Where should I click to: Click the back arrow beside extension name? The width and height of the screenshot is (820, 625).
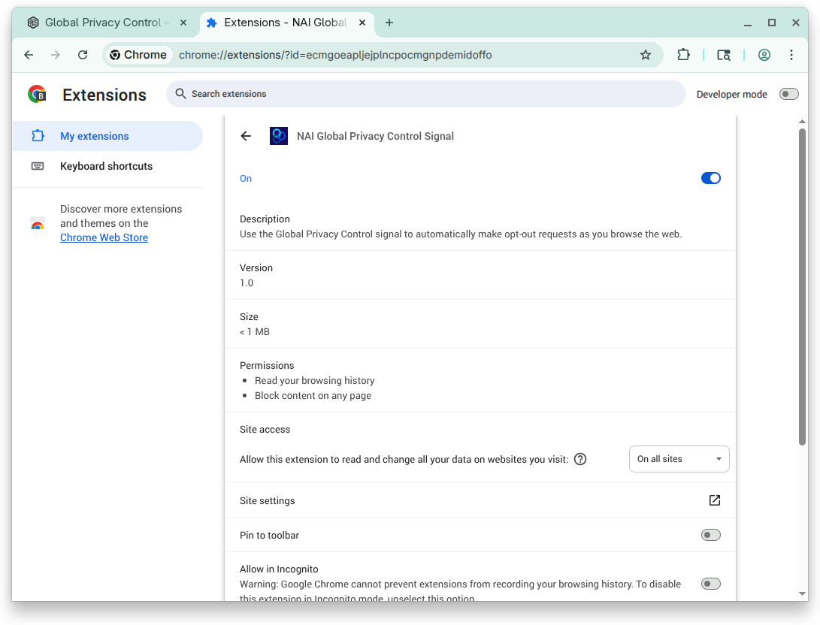click(x=246, y=137)
